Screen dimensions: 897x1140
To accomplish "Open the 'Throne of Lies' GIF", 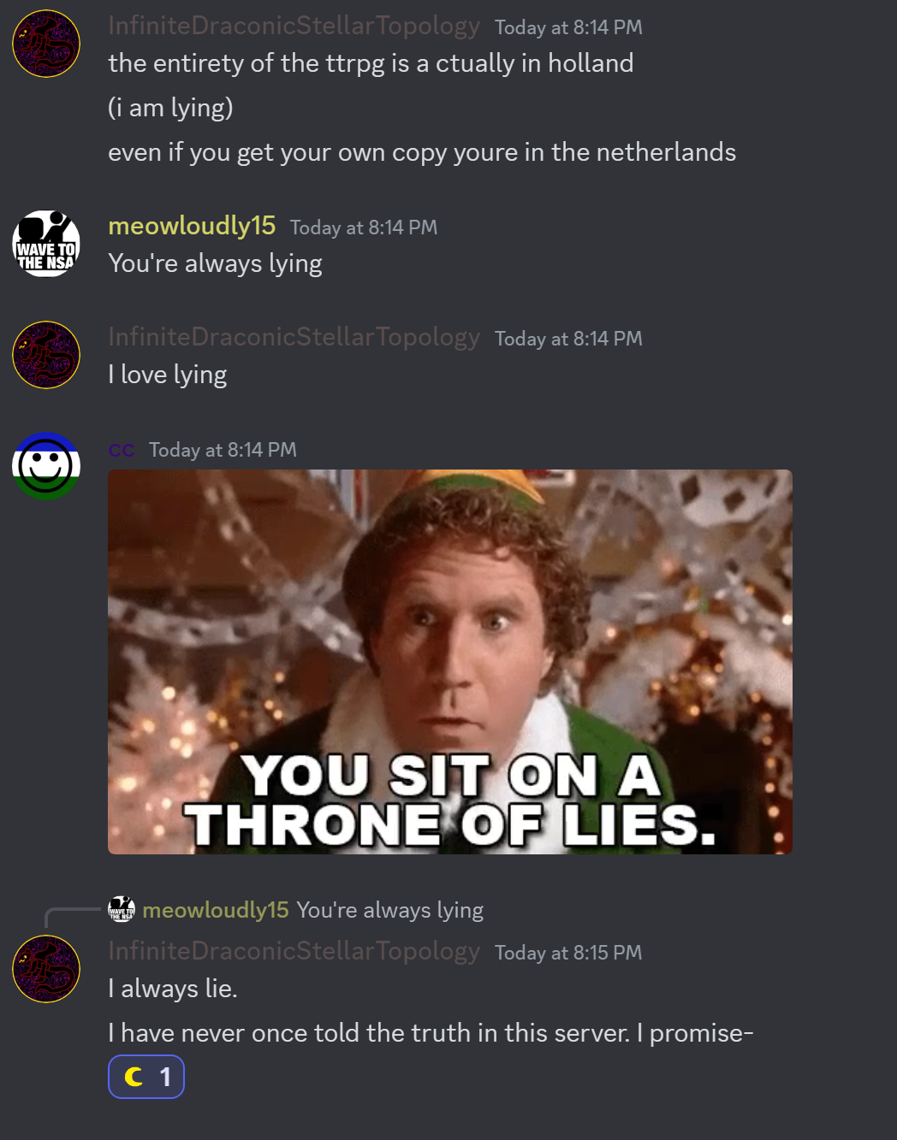I will point(450,662).
